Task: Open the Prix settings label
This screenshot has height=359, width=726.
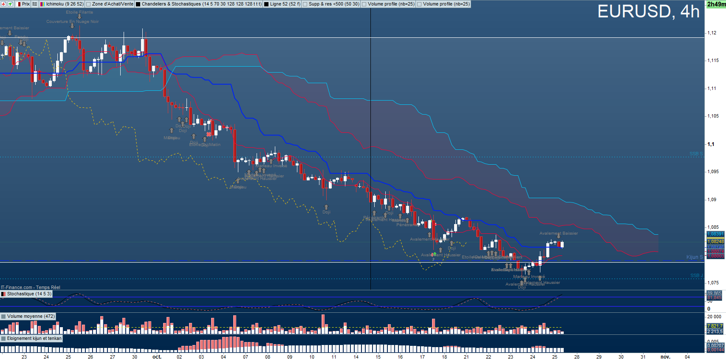Action: [x=26, y=4]
